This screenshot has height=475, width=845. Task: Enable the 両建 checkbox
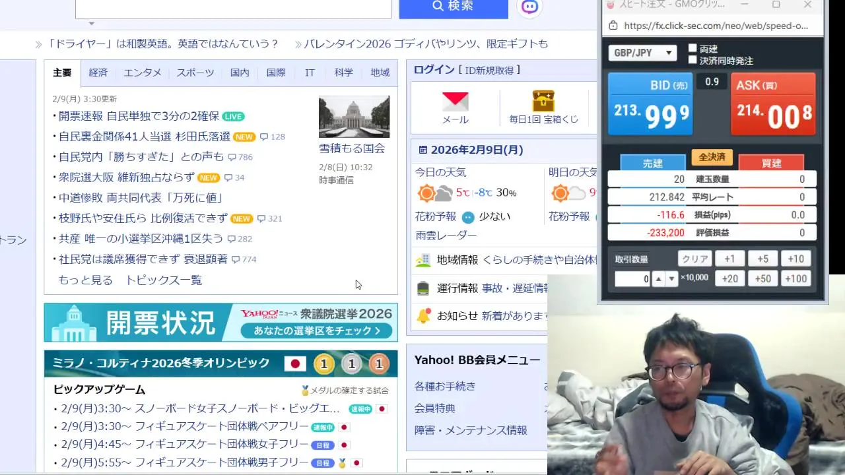click(693, 48)
